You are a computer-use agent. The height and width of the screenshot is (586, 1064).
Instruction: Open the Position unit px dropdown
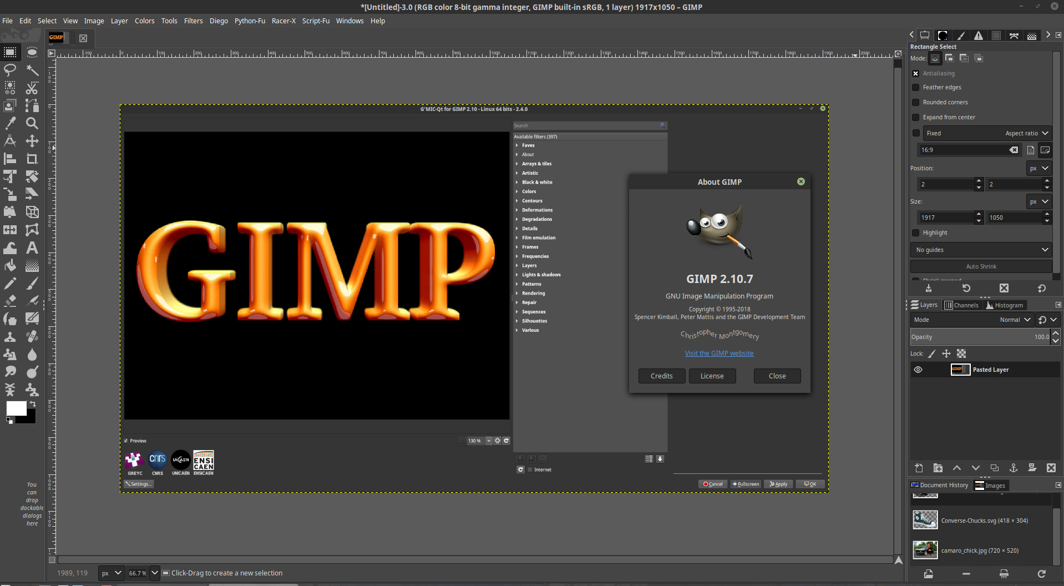point(1039,168)
